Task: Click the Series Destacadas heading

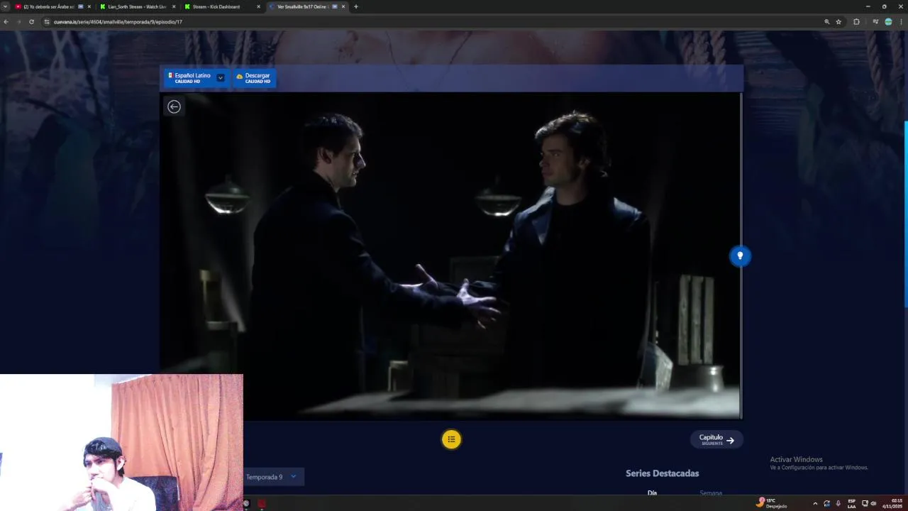Action: pyautogui.click(x=662, y=473)
